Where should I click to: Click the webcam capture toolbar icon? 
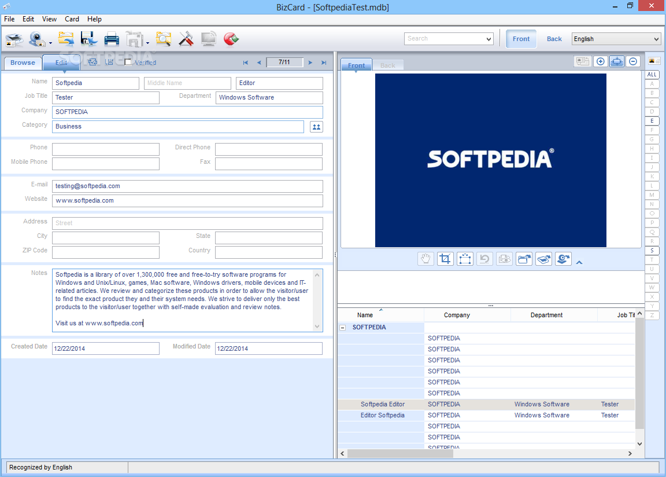pyautogui.click(x=37, y=39)
